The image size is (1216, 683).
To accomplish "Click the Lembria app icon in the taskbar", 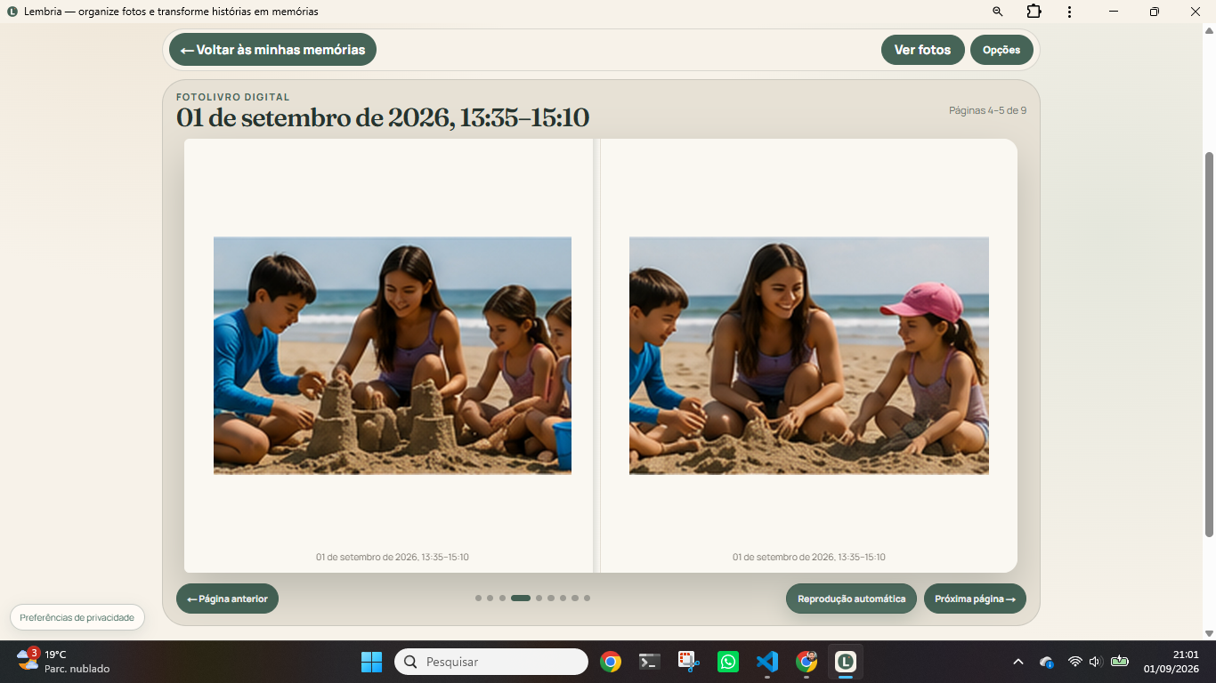I will 846,662.
